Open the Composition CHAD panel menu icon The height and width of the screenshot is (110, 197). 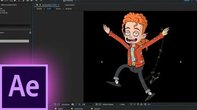(x=58, y=5)
